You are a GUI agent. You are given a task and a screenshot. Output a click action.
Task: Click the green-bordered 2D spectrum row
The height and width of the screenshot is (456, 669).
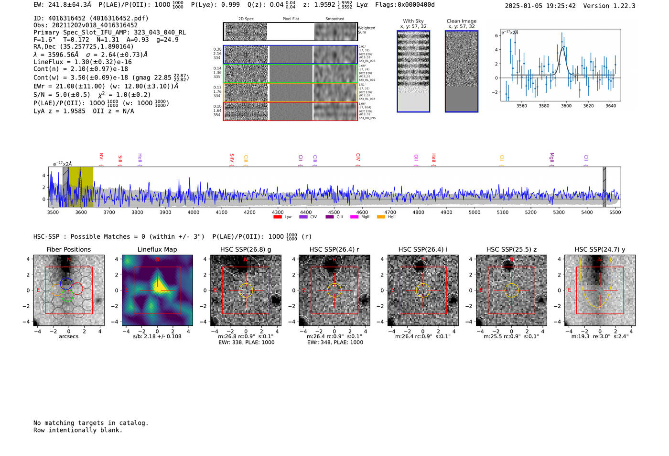click(x=291, y=74)
